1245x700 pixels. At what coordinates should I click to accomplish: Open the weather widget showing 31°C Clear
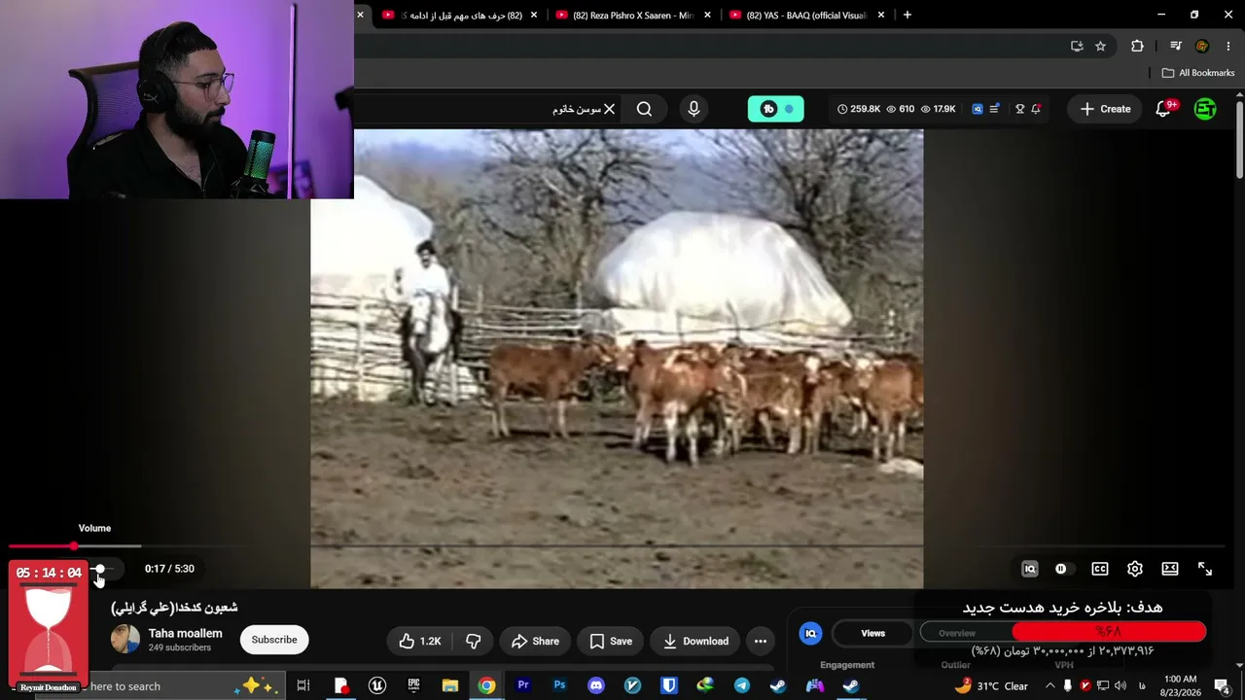991,686
